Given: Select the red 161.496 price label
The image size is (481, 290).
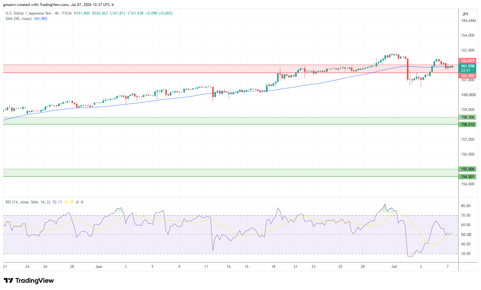Looking at the screenshot, I should pos(467,76).
